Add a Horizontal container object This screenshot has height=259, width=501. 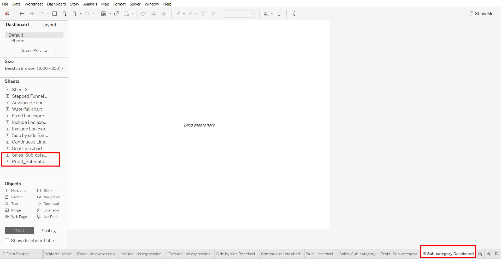[16, 191]
